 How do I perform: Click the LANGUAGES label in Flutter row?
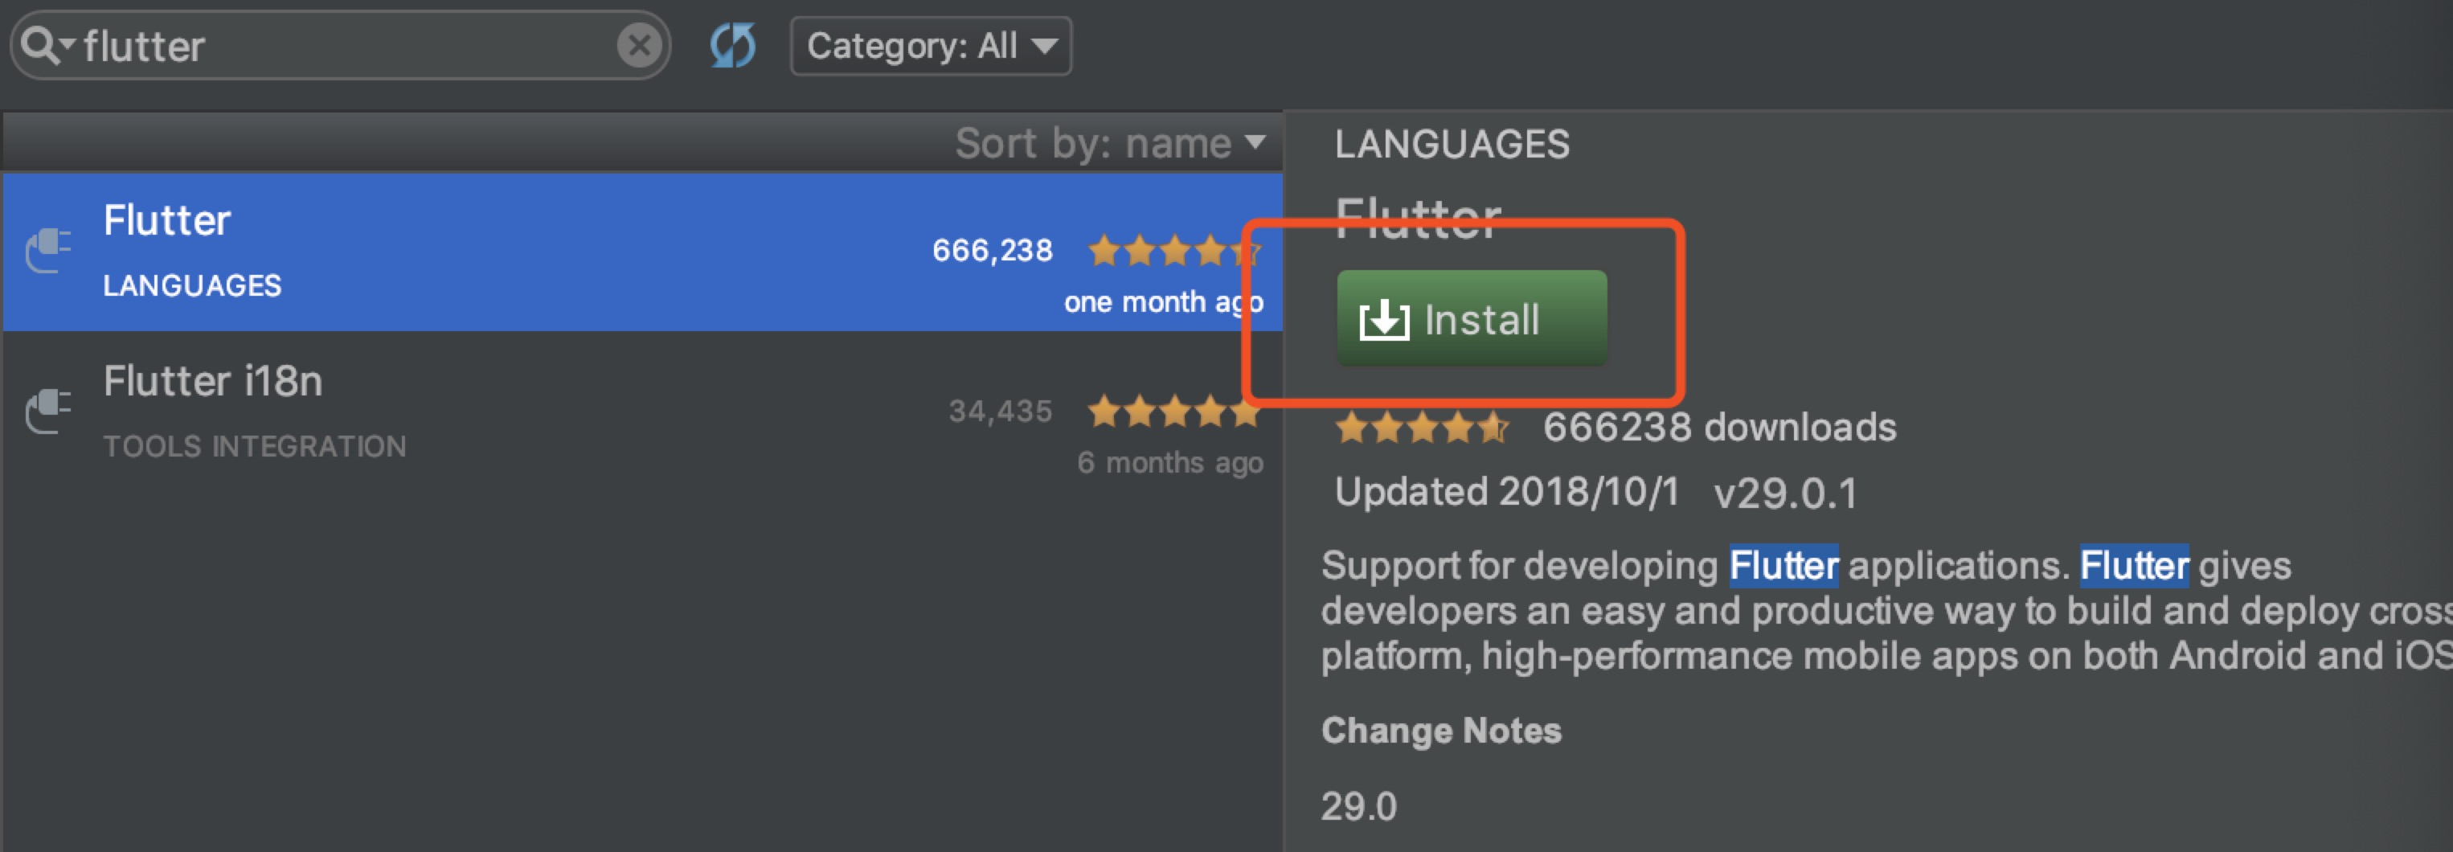192,285
